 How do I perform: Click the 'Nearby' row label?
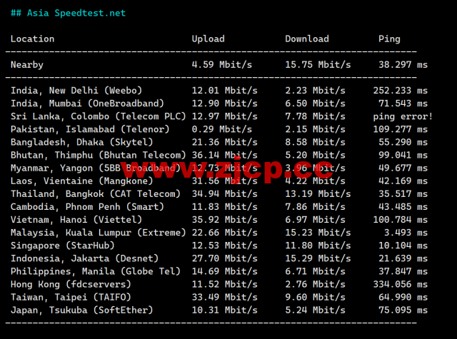click(x=27, y=65)
